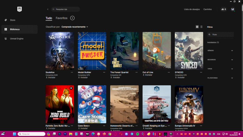The height and width of the screenshot is (137, 243).
Task: Open the profile avatar labeled M
Action: pyautogui.click(x=233, y=9)
